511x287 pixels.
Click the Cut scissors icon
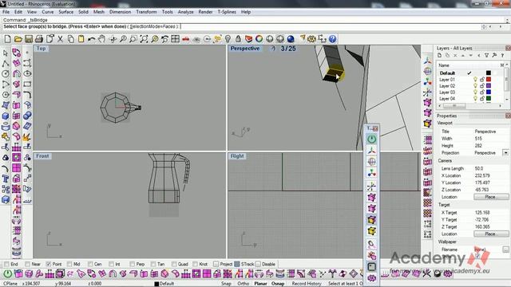coord(60,39)
